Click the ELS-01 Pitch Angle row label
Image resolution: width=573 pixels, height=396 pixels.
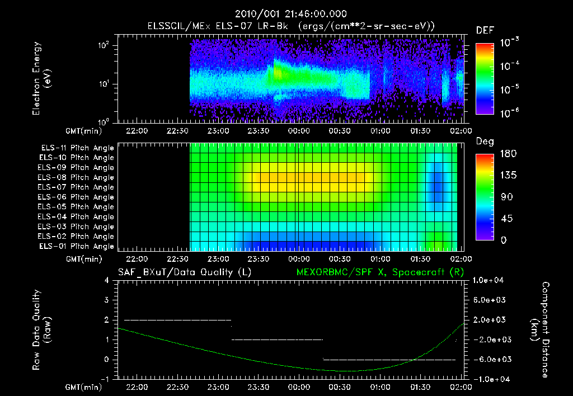[x=76, y=246]
